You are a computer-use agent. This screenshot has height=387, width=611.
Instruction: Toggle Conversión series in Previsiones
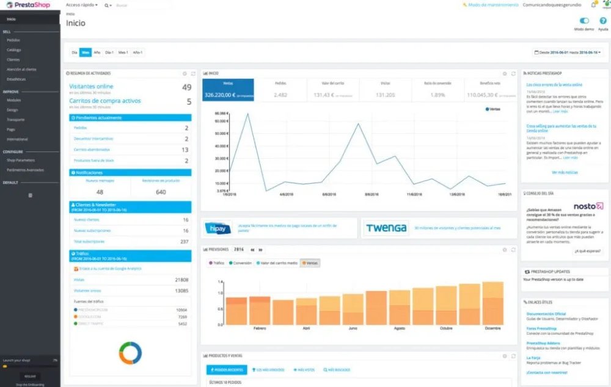pos(240,263)
